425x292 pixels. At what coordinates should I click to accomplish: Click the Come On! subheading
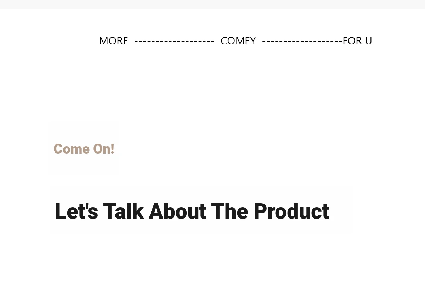[84, 149]
